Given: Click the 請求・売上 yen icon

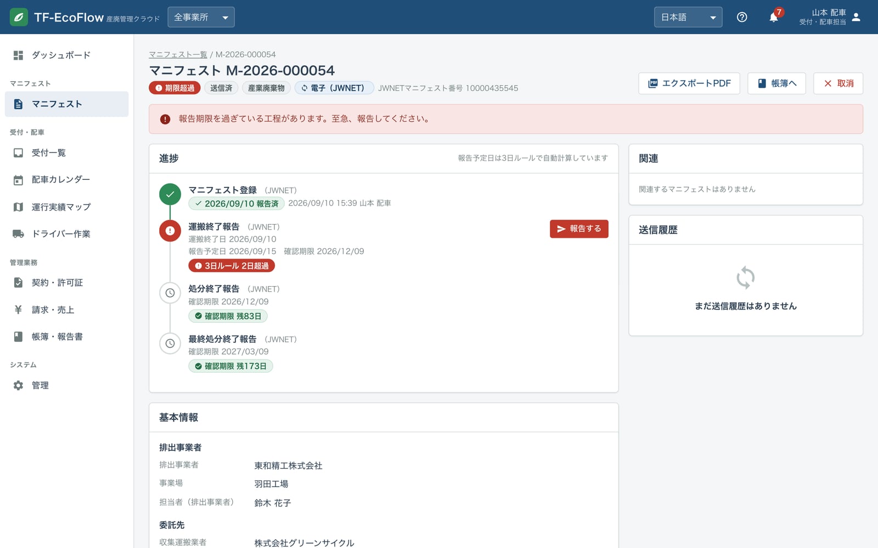Looking at the screenshot, I should pyautogui.click(x=18, y=310).
